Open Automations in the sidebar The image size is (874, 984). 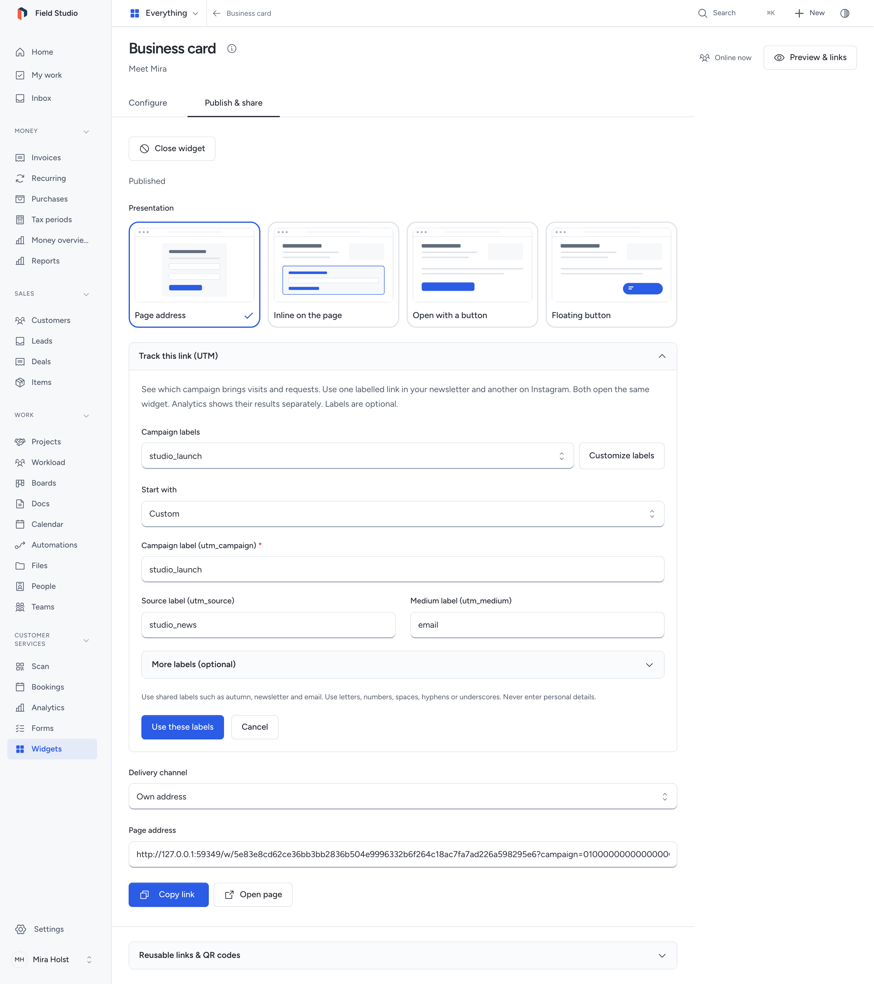pos(52,545)
